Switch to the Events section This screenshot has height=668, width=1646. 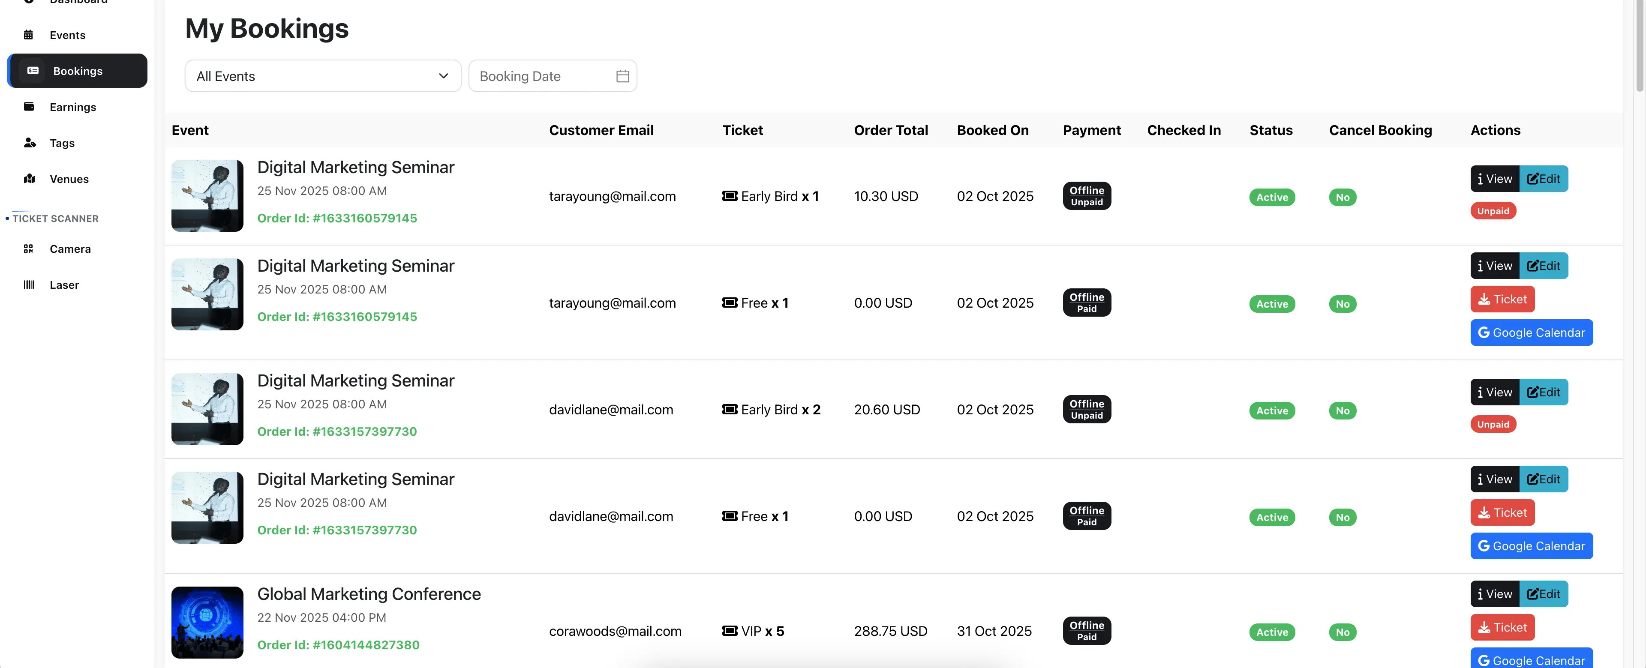[69, 35]
